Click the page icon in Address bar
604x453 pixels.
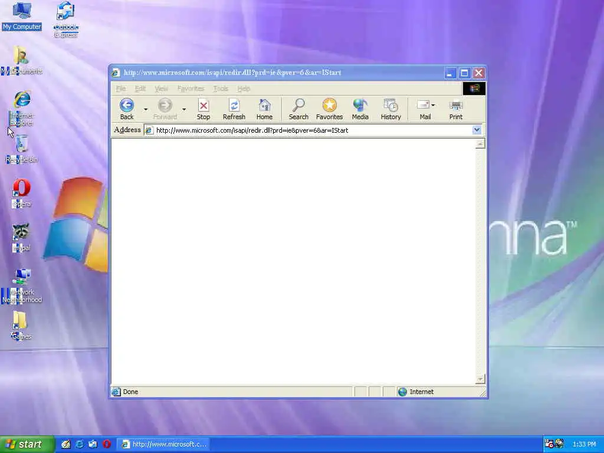tap(149, 130)
